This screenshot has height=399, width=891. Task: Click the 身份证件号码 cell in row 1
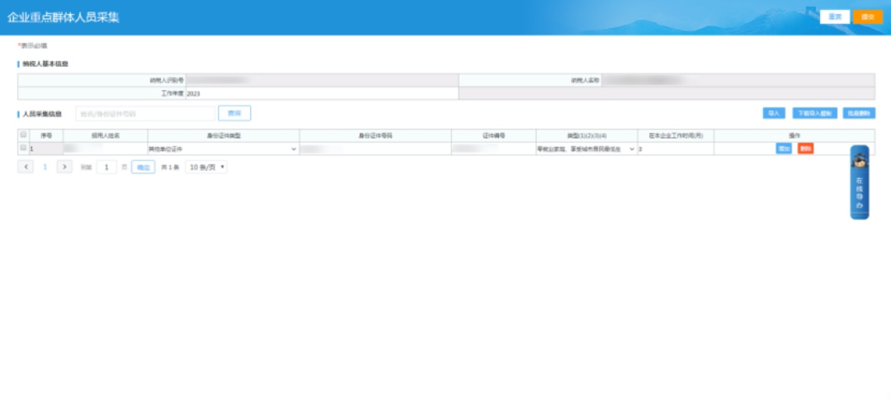pyautogui.click(x=375, y=148)
